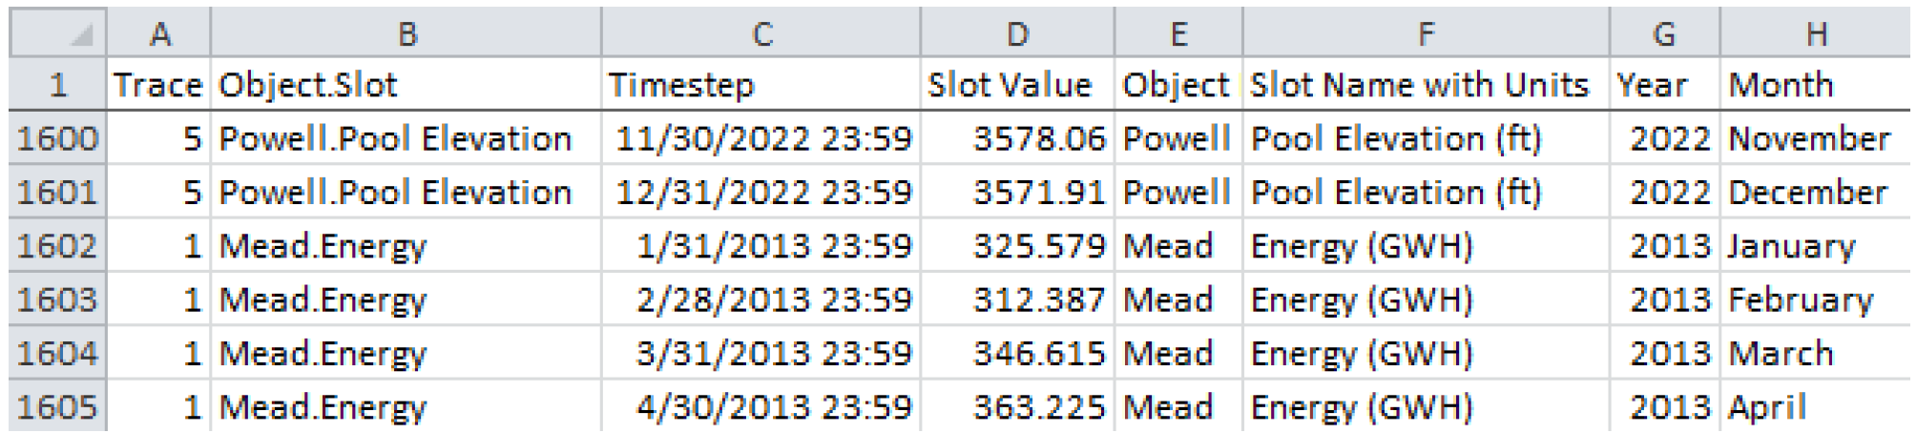Select column A header
This screenshot has height=433, width=1917.
(x=158, y=34)
